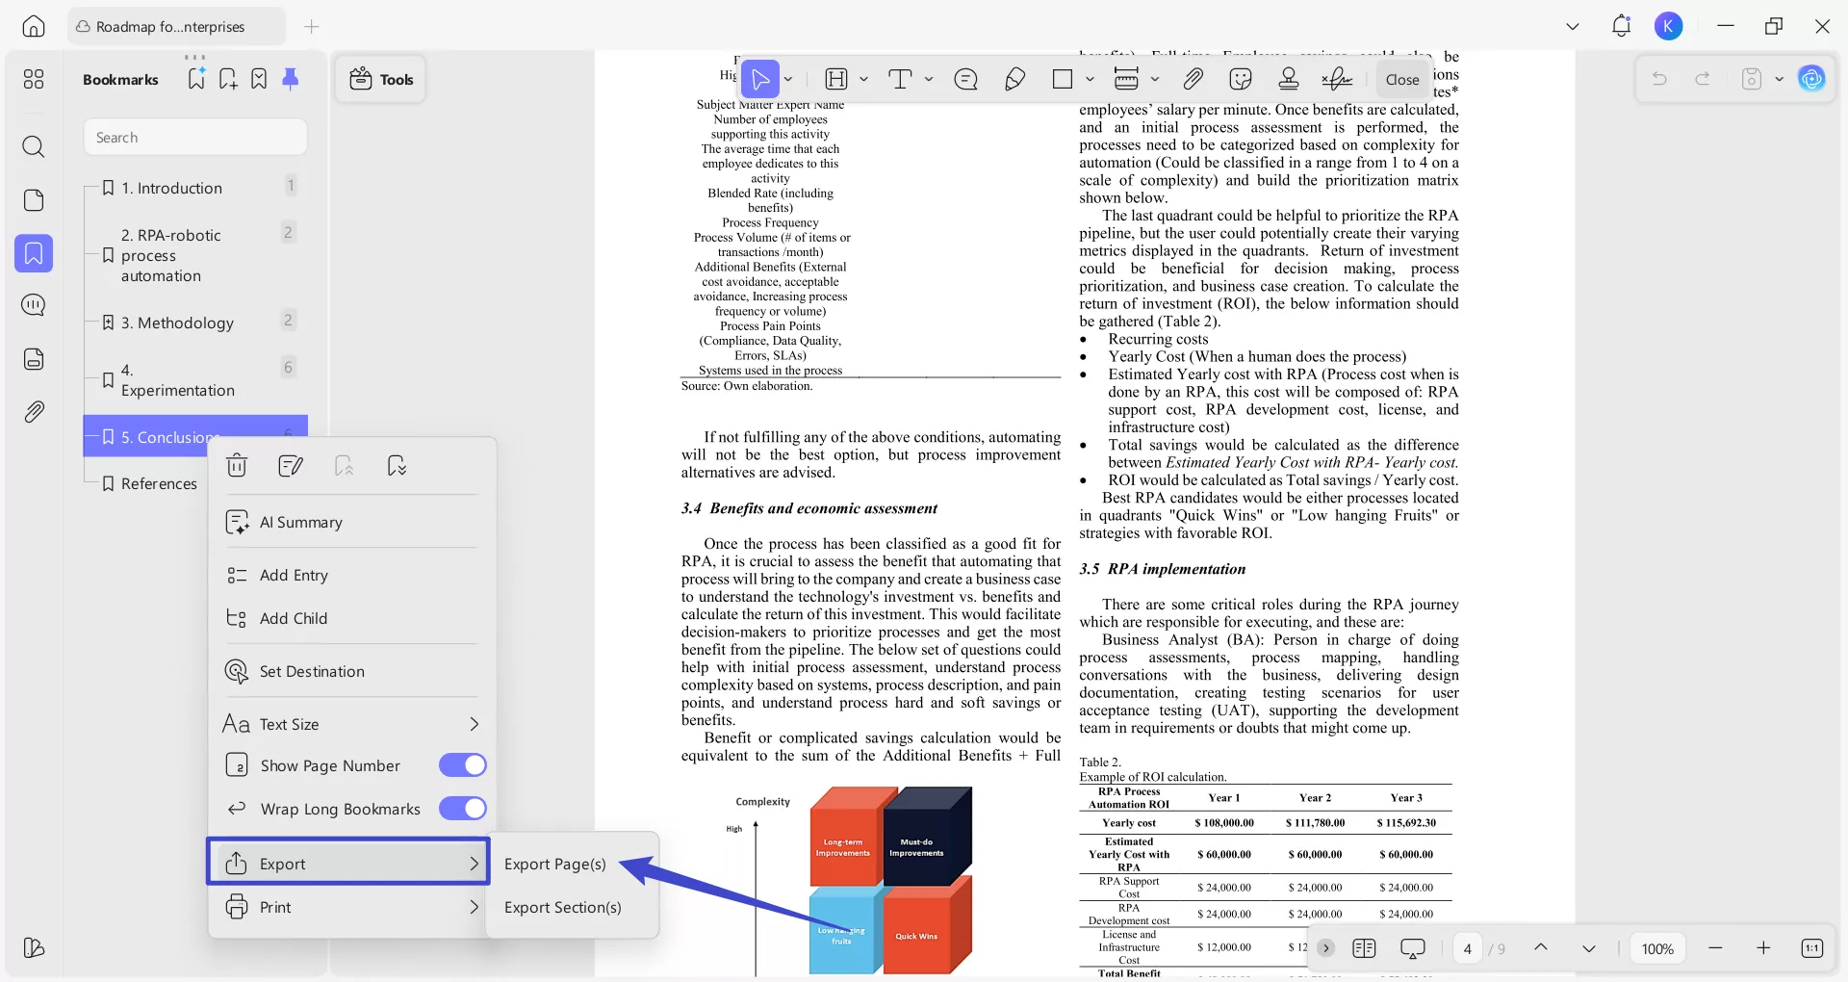Open the Text tool dropdown arrow
This screenshot has width=1848, height=982.
coord(928,79)
